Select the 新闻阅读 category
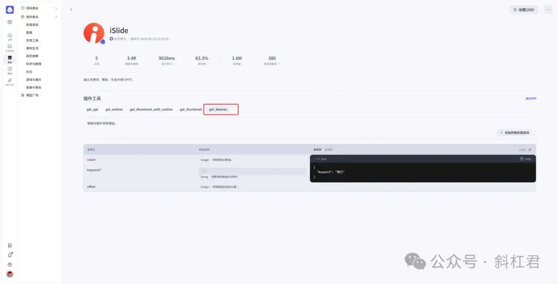 click(32, 25)
